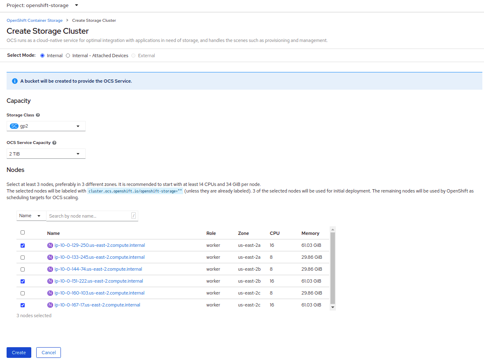Open node link ip-10-0-151-222.us-east-2.compute.internal
484x362 pixels.
tap(99, 281)
